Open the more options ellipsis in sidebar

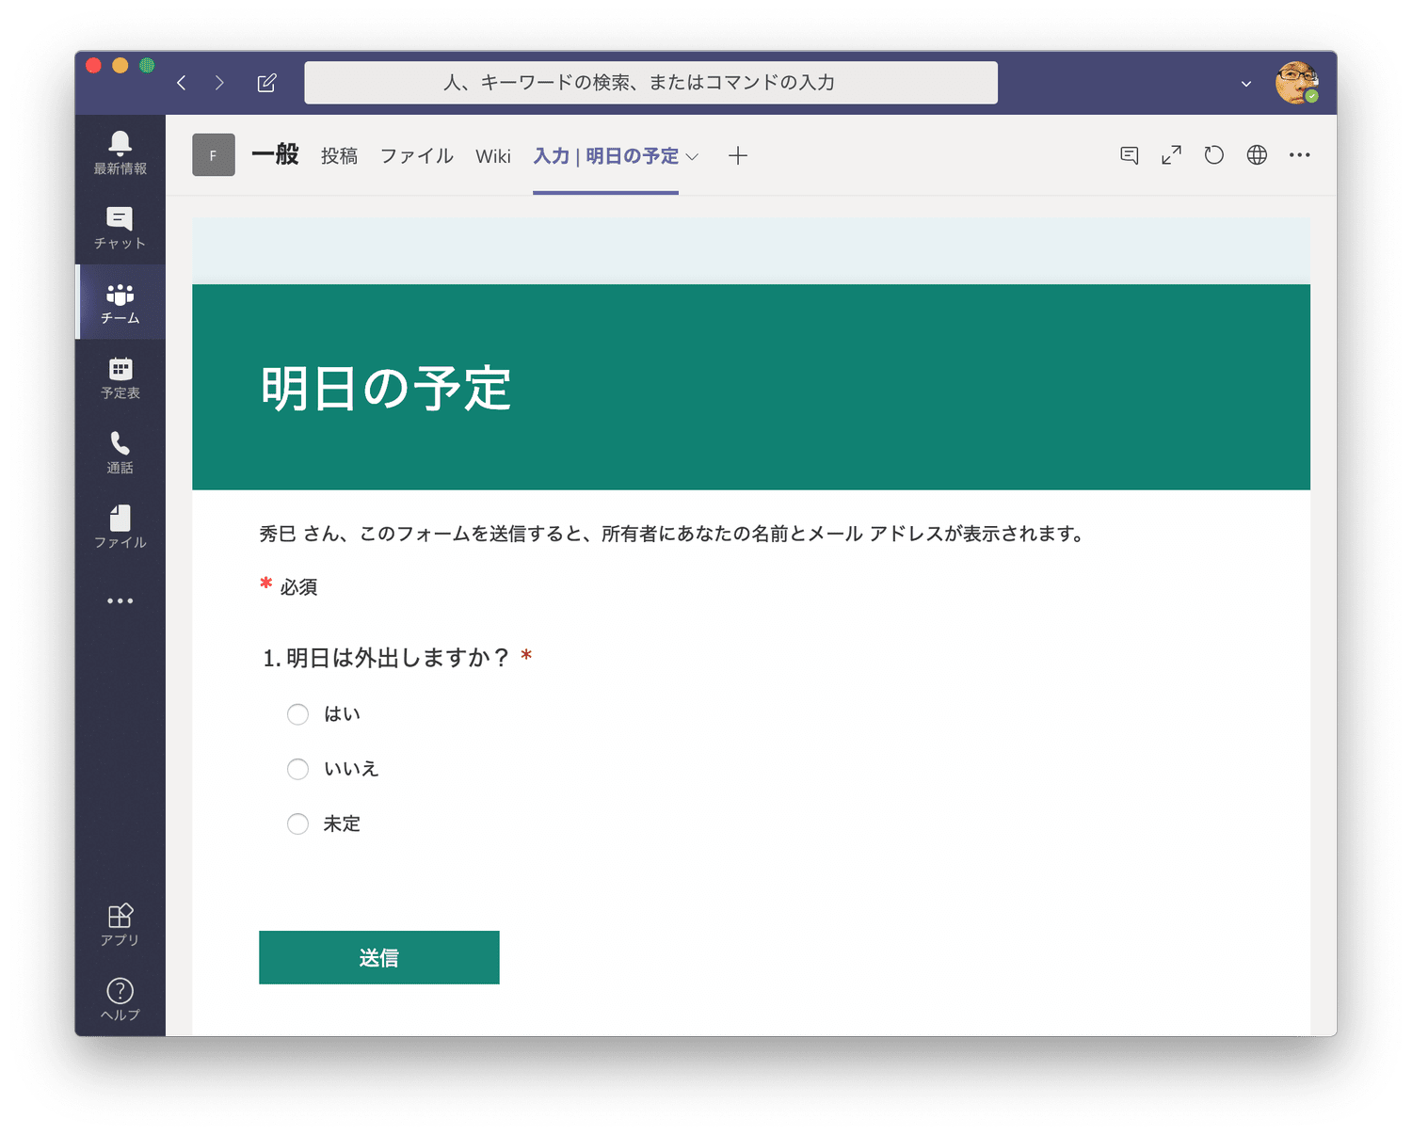(x=120, y=600)
